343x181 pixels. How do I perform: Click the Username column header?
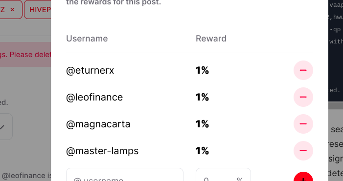tap(87, 39)
